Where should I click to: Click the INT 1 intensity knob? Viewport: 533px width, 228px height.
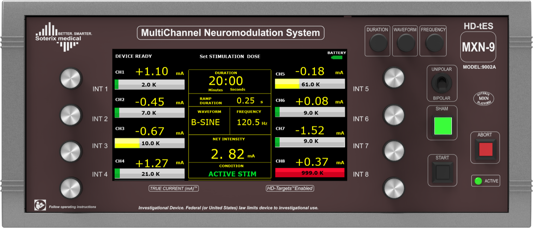point(71,79)
